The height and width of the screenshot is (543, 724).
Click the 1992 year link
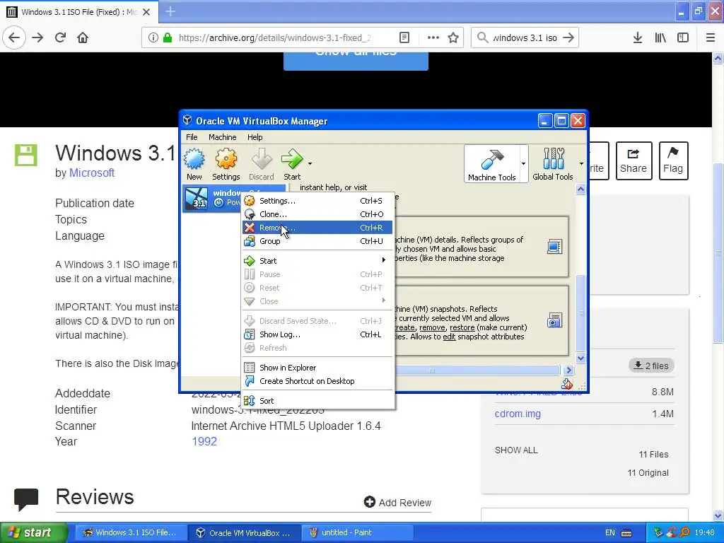(x=204, y=441)
